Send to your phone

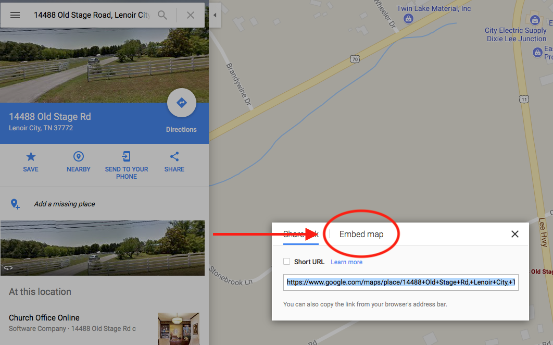tap(126, 165)
